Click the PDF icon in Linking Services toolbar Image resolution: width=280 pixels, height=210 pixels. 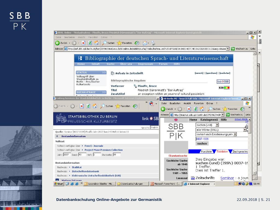pos(151,104)
